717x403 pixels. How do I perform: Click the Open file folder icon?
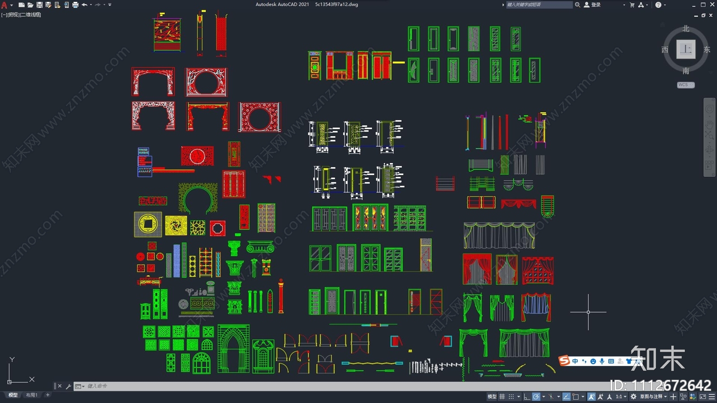click(30, 5)
